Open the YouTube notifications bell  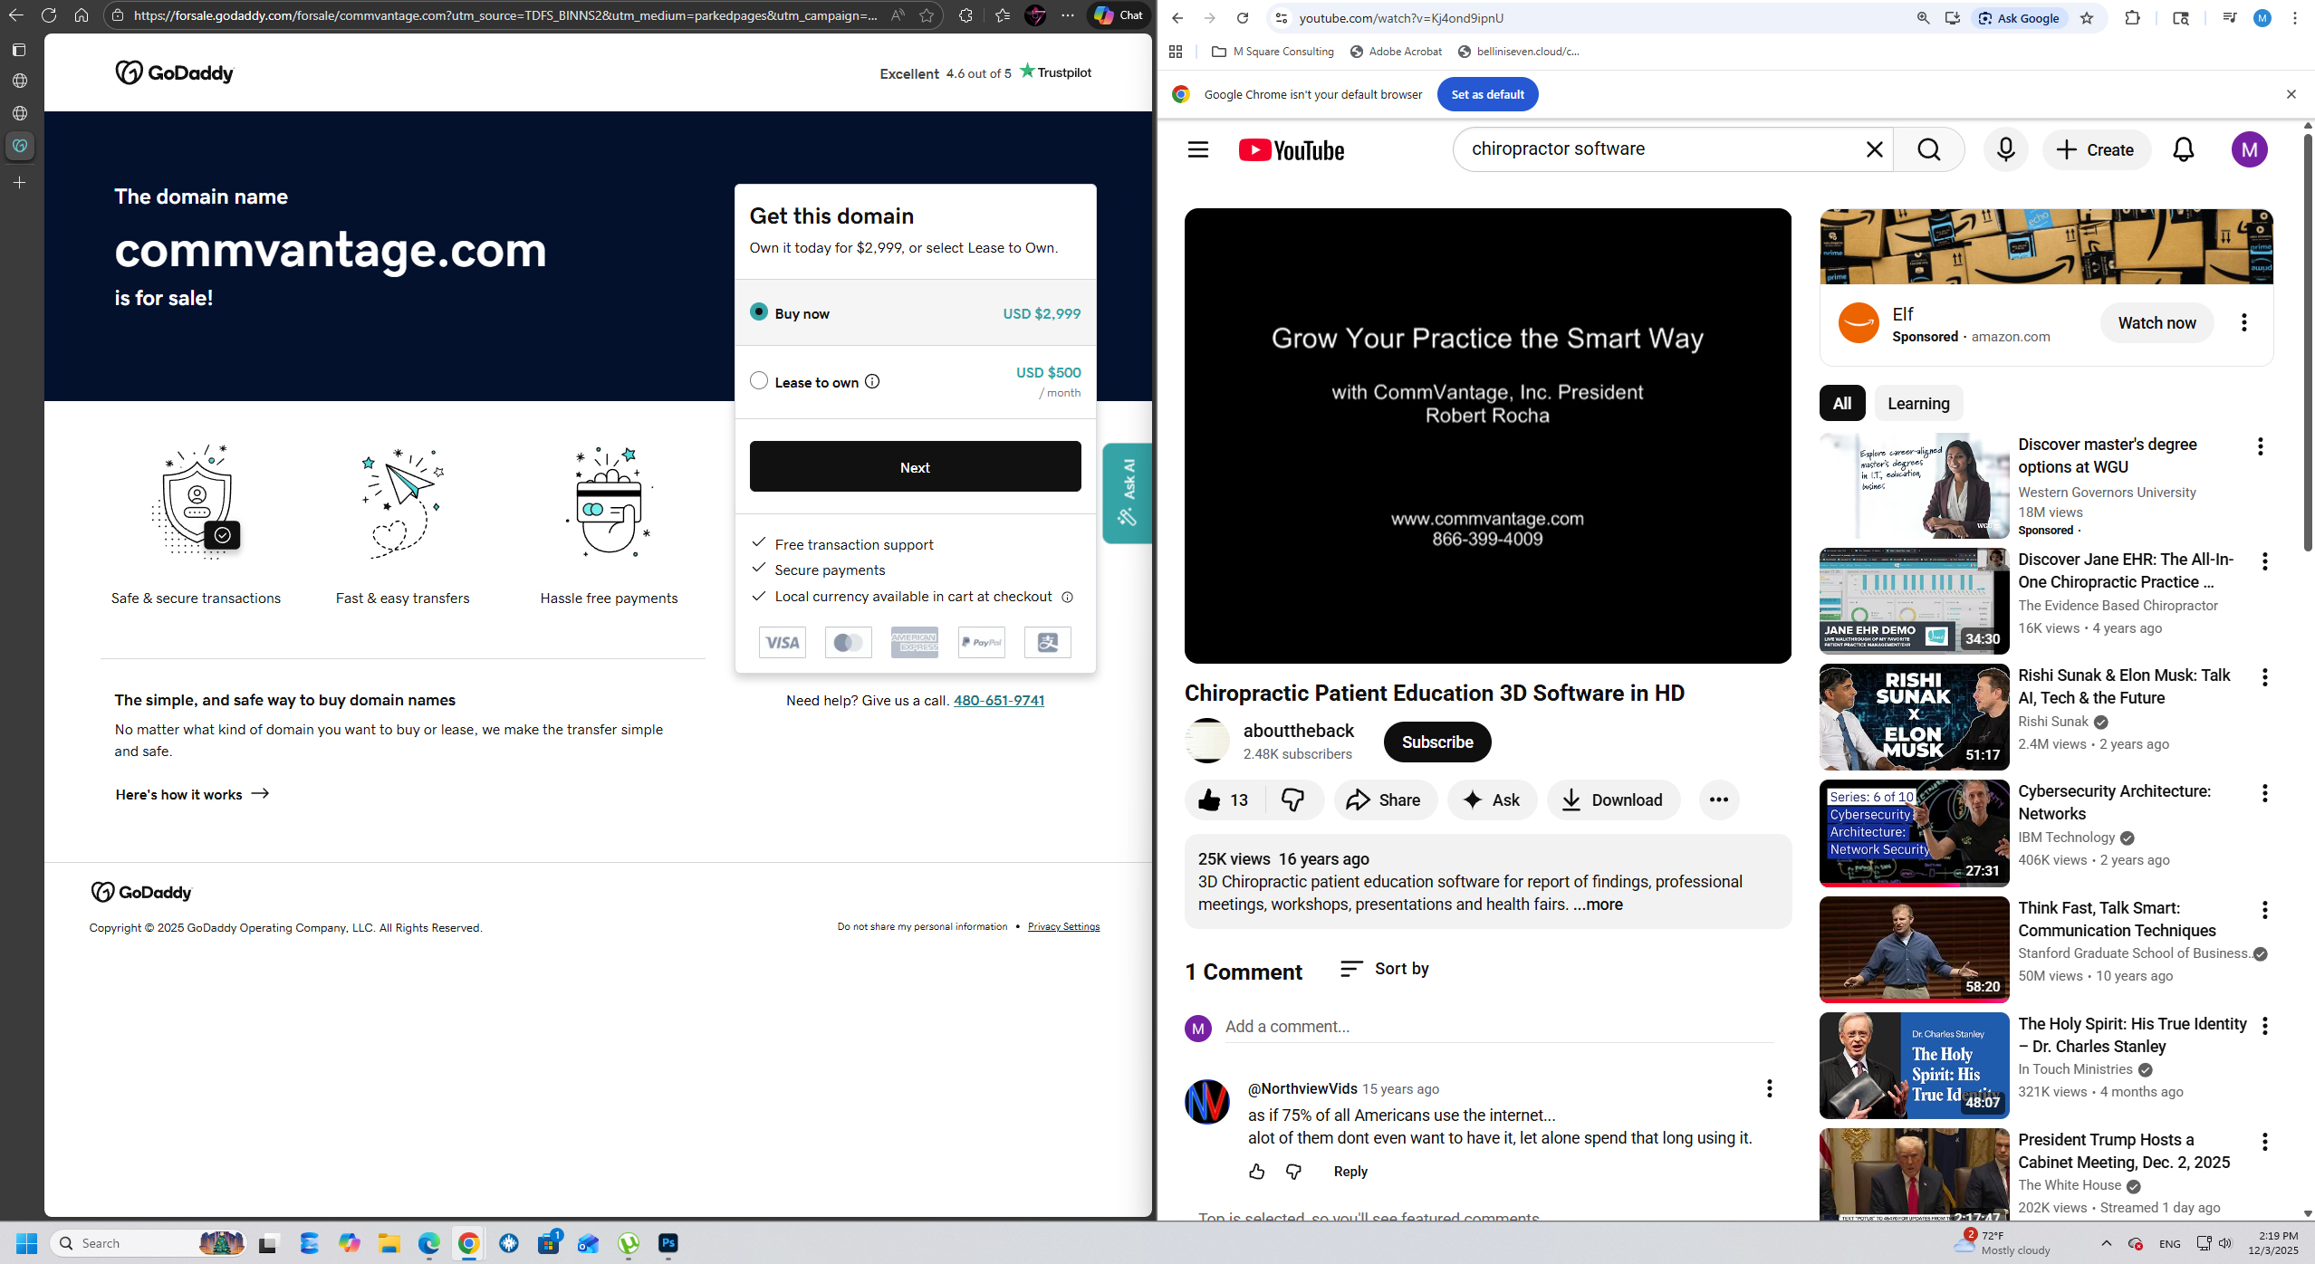point(2183,149)
